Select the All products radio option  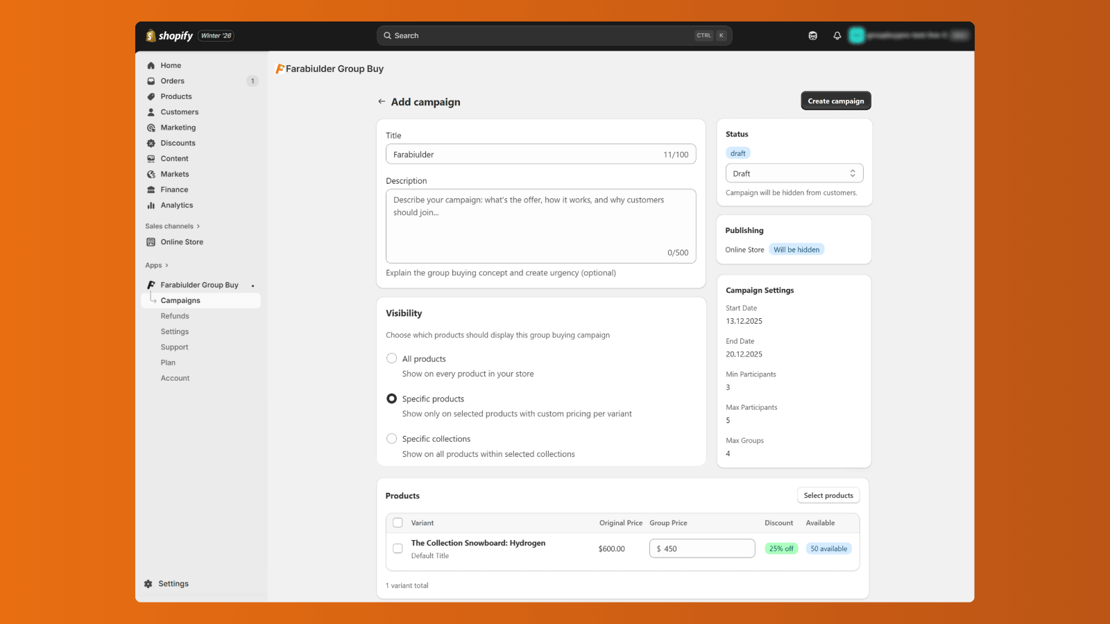coord(392,358)
